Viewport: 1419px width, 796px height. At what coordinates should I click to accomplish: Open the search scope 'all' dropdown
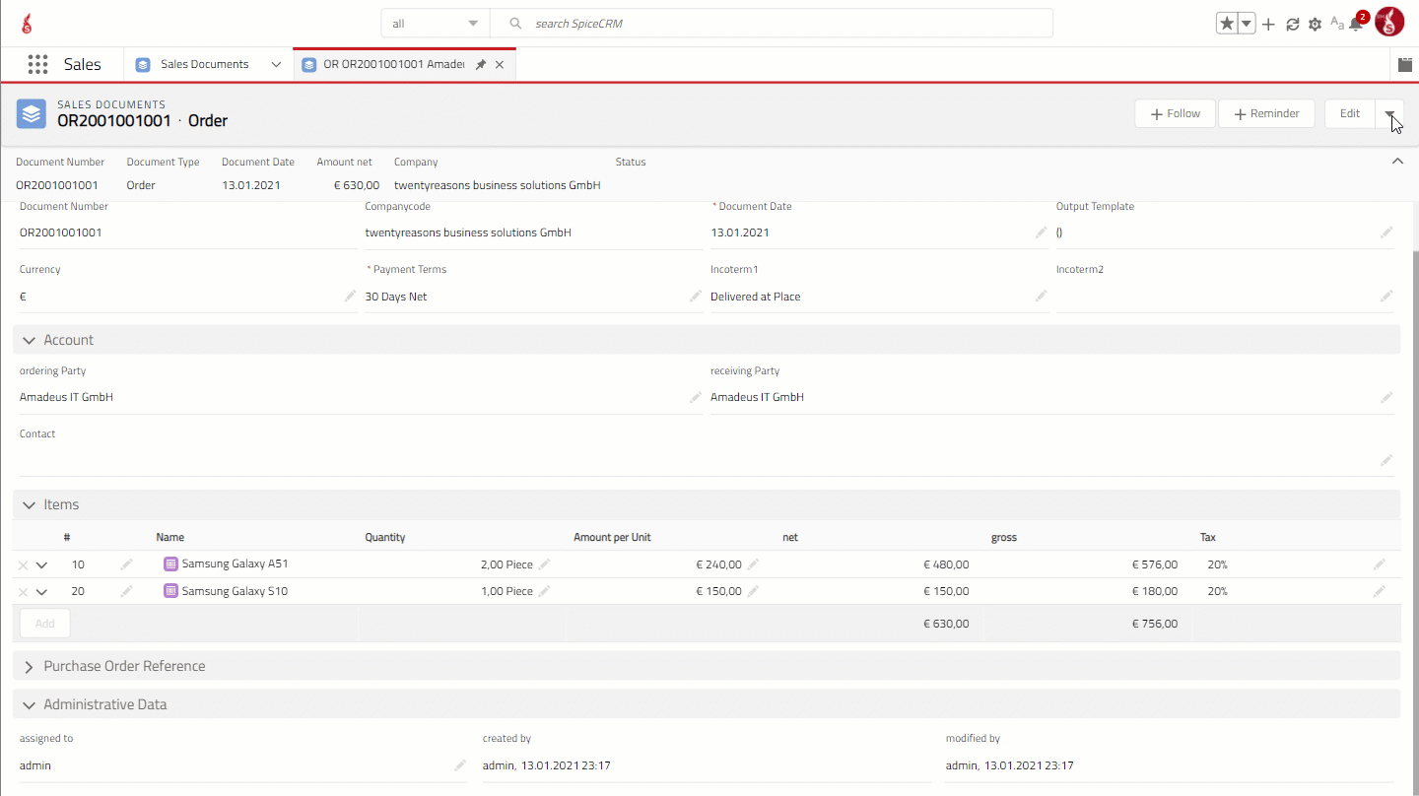(435, 24)
